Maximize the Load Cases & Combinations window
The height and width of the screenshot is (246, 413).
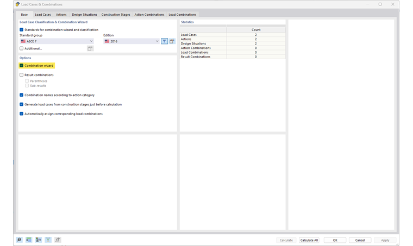[x=380, y=4]
